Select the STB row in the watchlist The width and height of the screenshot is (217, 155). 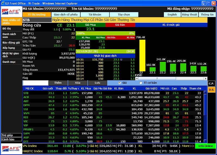click(113, 93)
